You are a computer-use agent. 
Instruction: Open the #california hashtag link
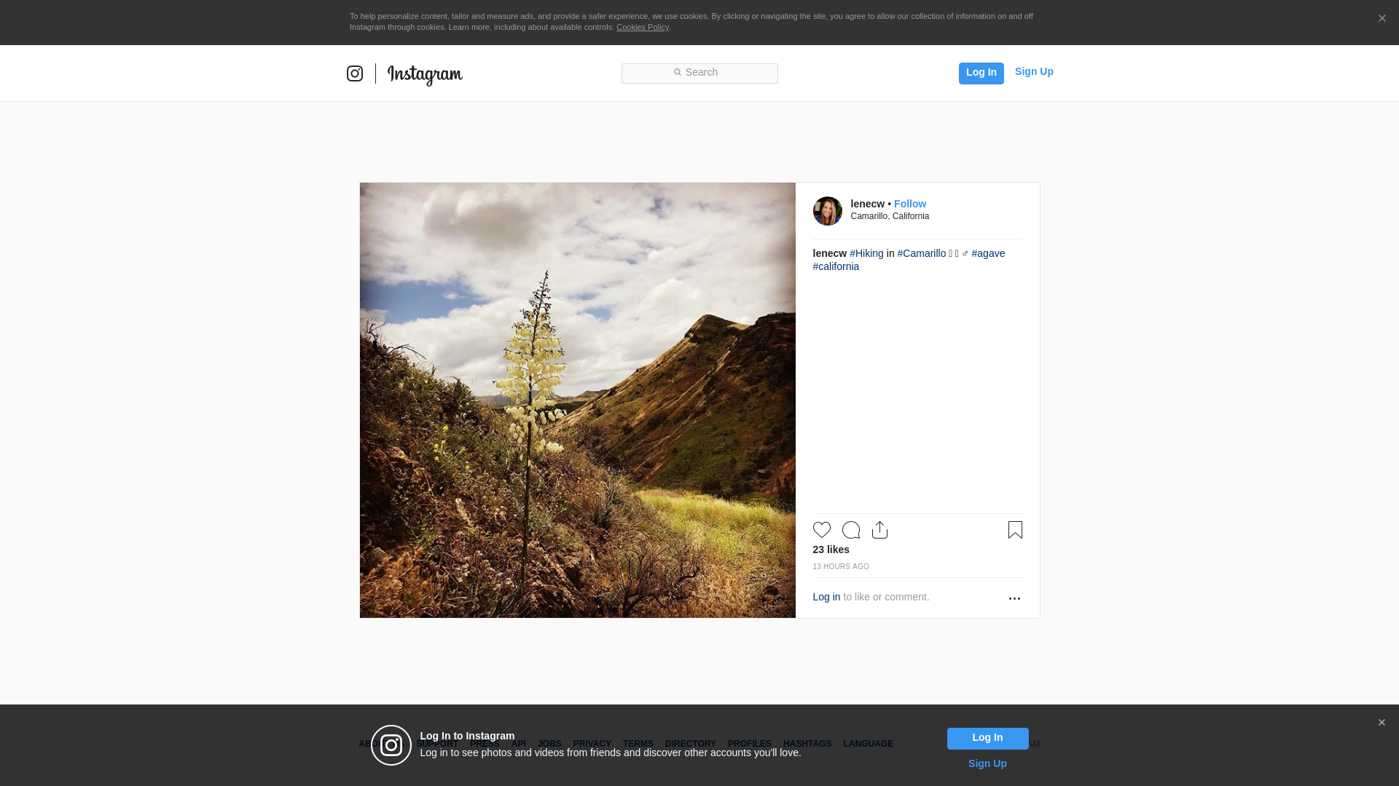click(836, 266)
